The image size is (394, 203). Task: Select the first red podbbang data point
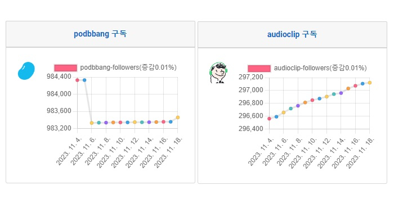point(78,80)
